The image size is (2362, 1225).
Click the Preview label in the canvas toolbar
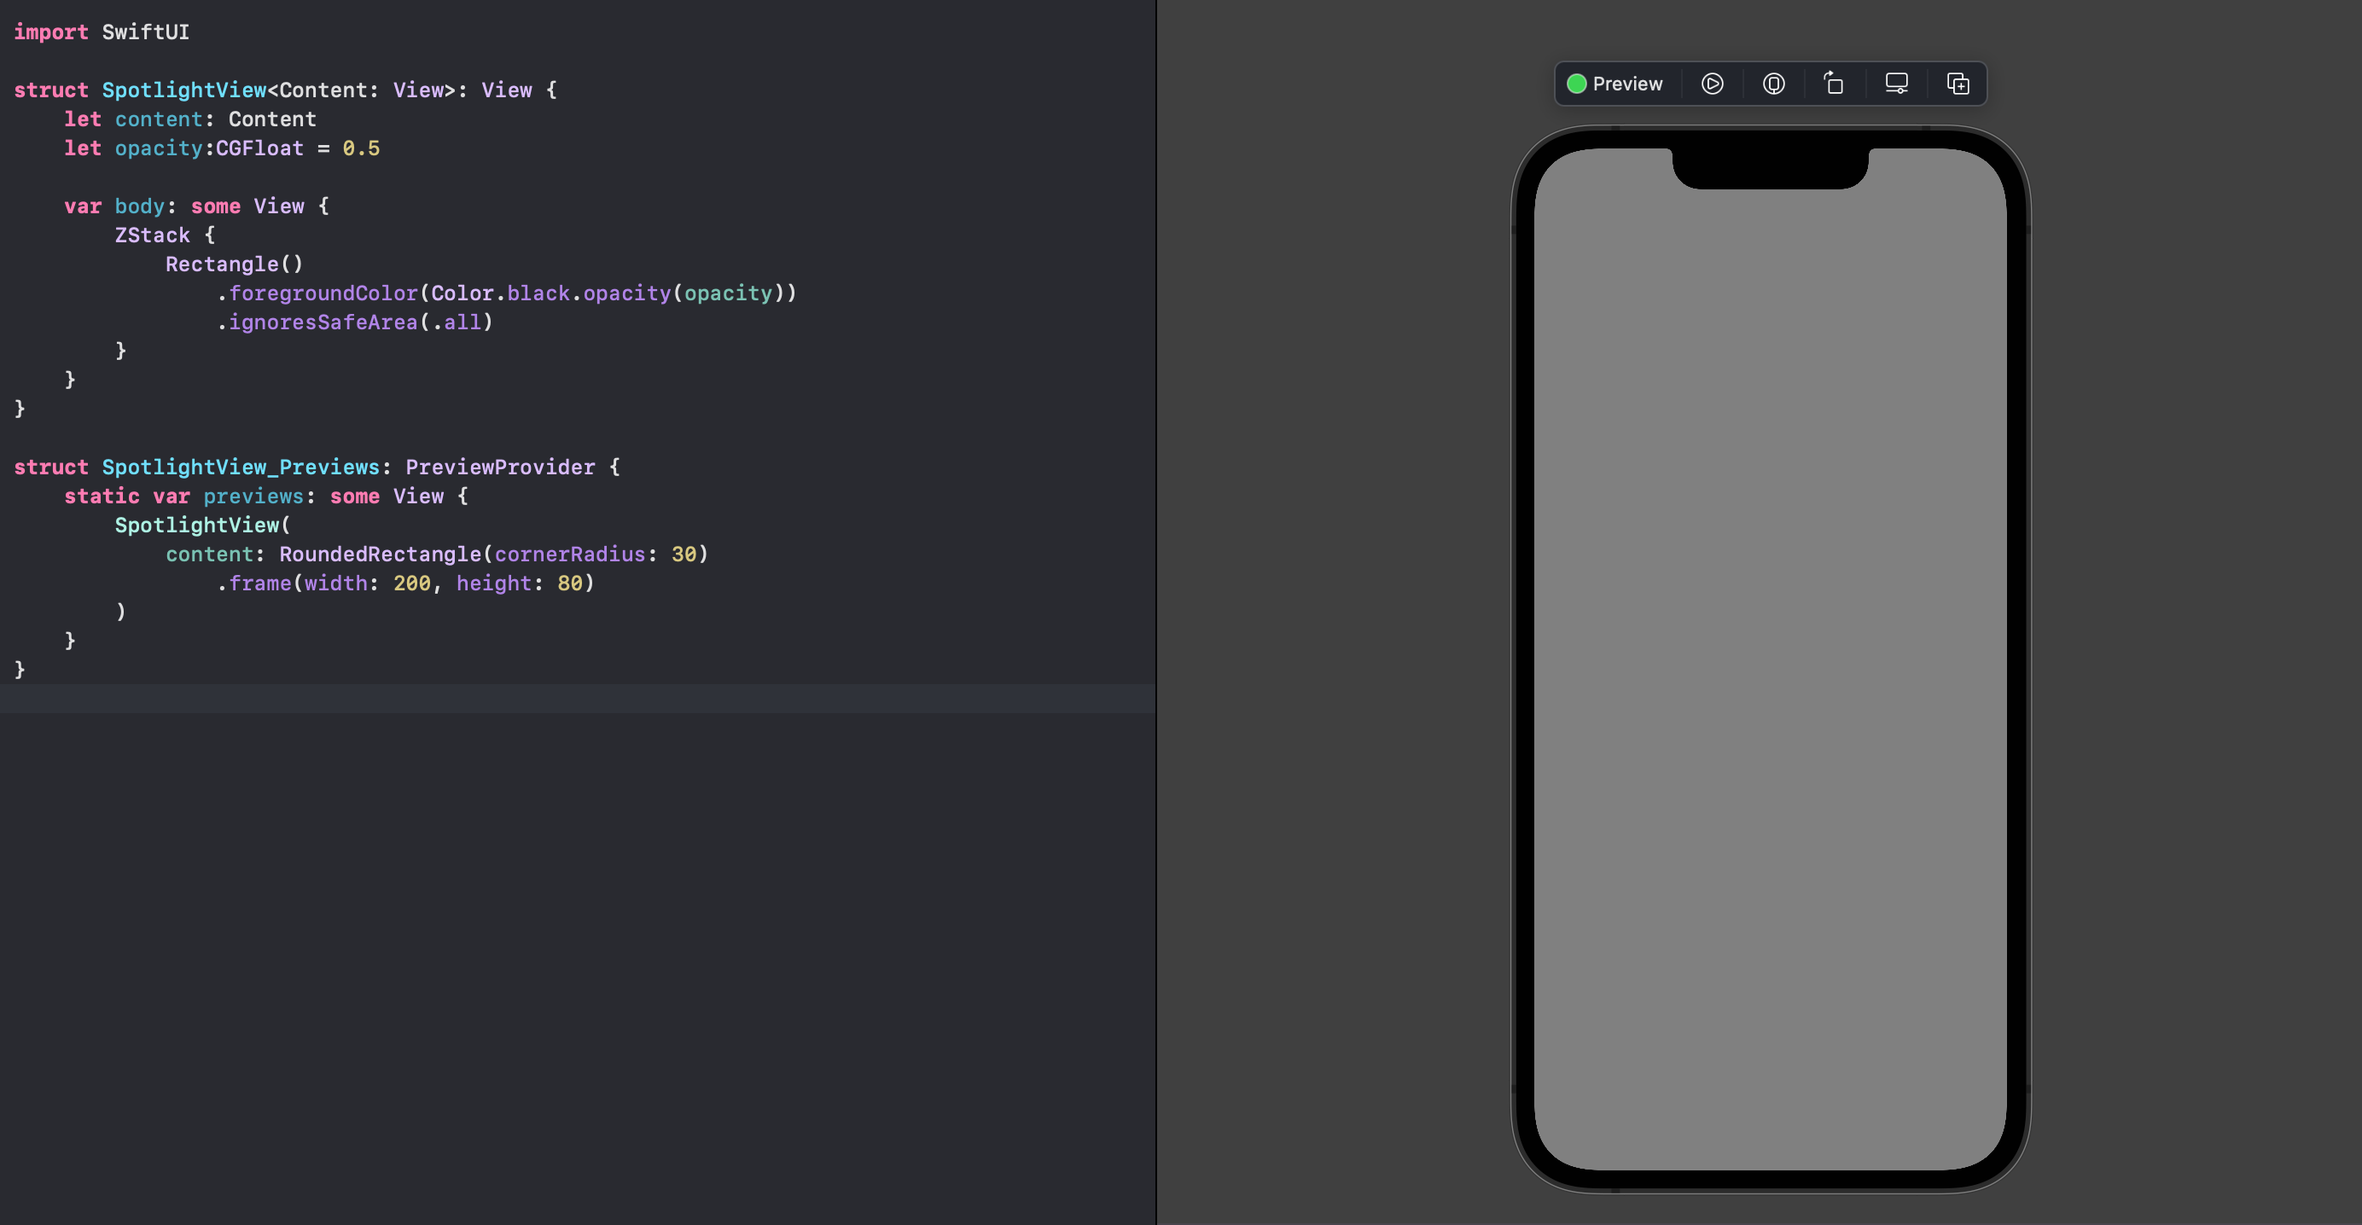coord(1627,84)
